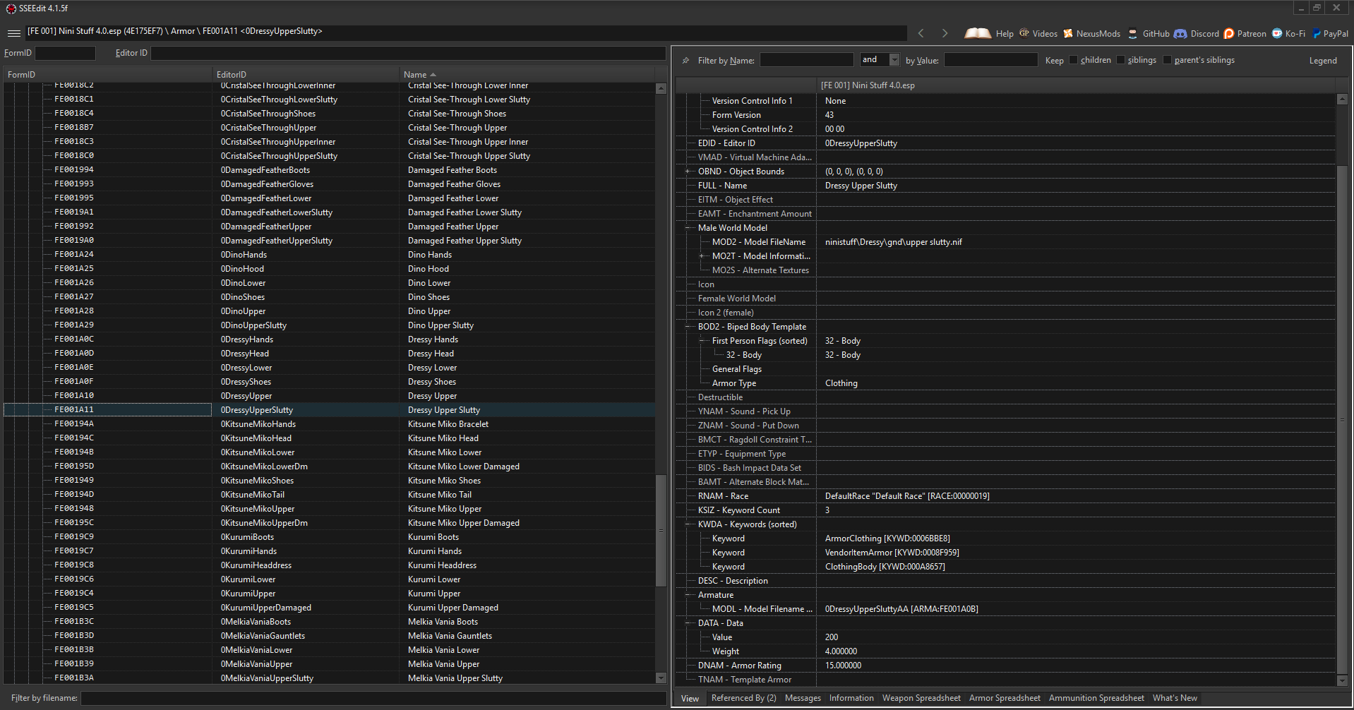Open the What's New tab
Viewport: 1354px width, 710px height.
coord(1175,698)
